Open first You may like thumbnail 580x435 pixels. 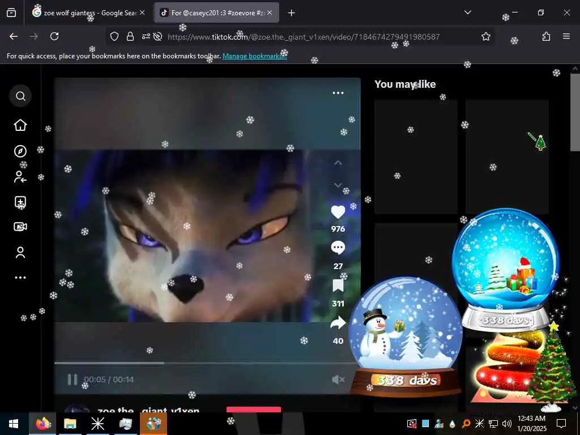click(416, 156)
